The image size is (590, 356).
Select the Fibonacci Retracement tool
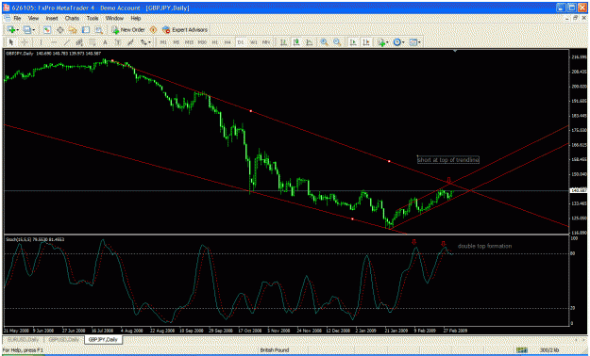pos(93,42)
